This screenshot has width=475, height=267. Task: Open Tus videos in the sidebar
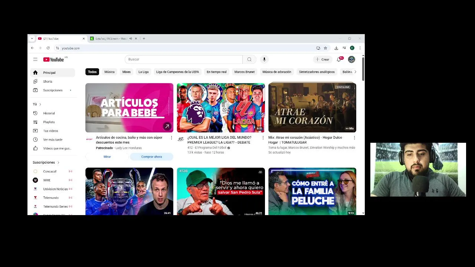[53, 131]
